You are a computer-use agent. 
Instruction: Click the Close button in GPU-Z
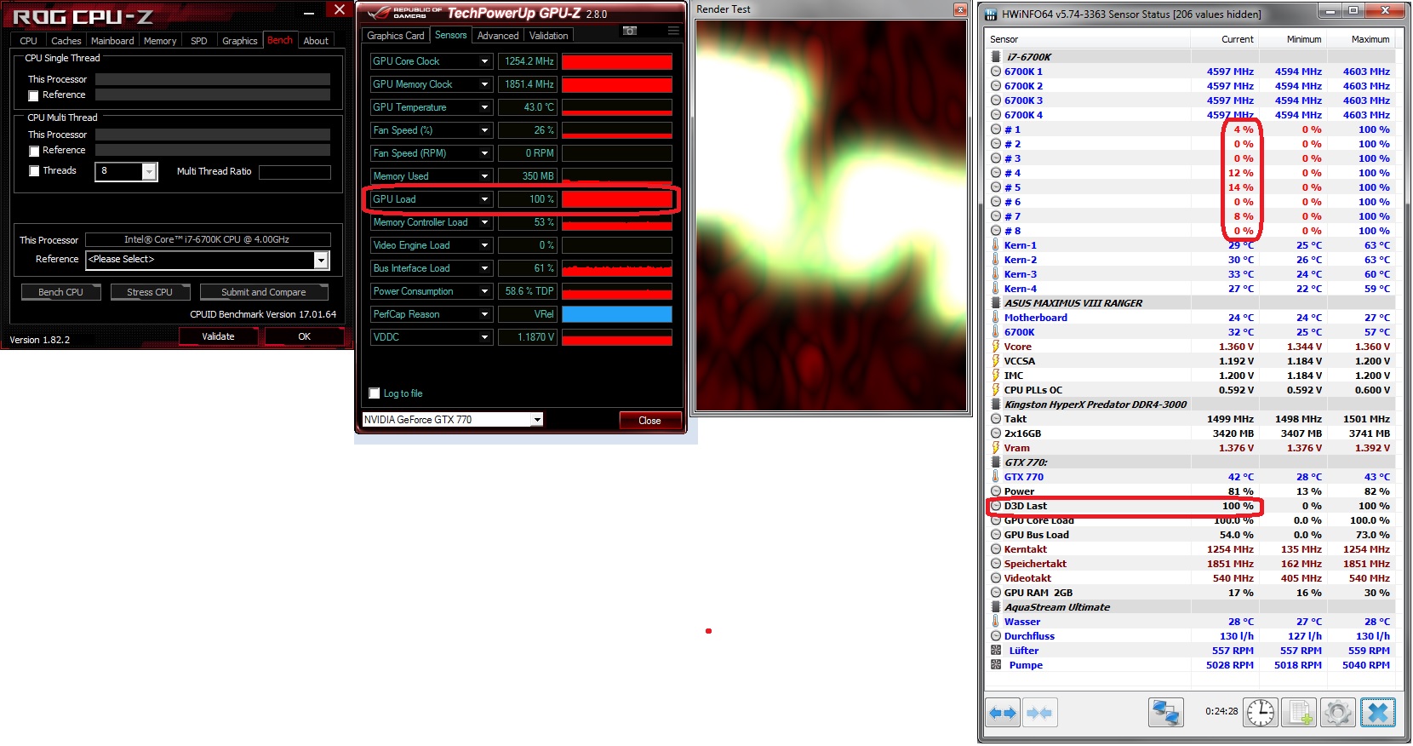(x=649, y=421)
